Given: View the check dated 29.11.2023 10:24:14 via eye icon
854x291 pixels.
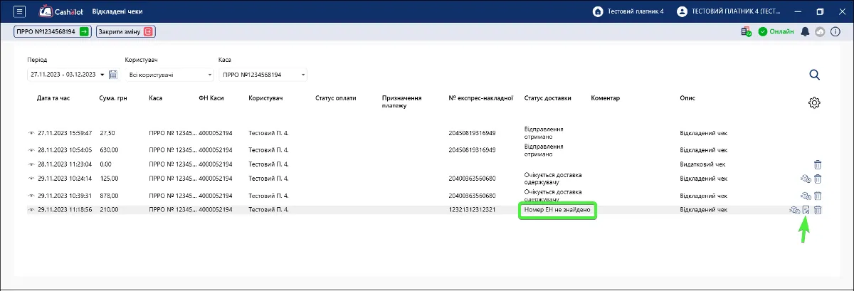Looking at the screenshot, I should point(31,178).
